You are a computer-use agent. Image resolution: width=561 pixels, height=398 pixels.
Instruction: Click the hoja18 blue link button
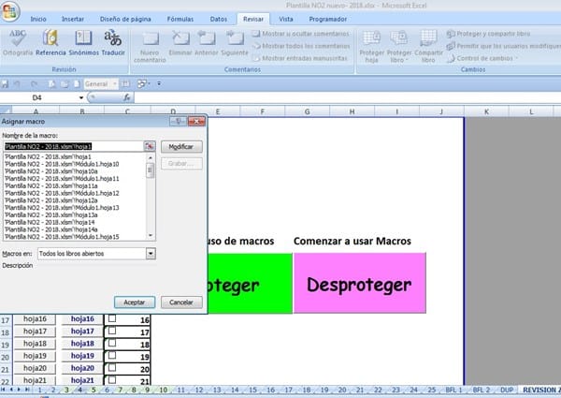point(82,344)
